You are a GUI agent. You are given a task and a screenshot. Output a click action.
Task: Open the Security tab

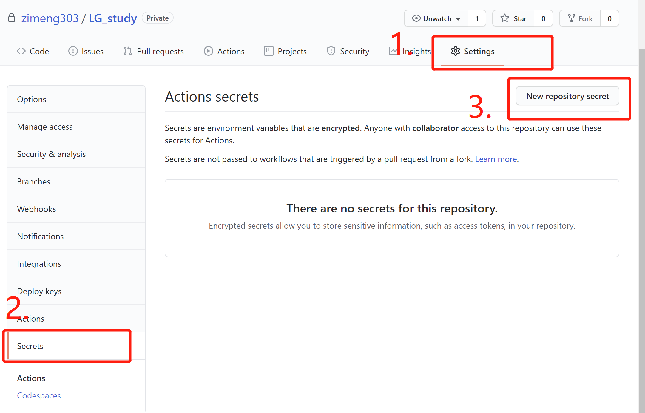tap(348, 51)
